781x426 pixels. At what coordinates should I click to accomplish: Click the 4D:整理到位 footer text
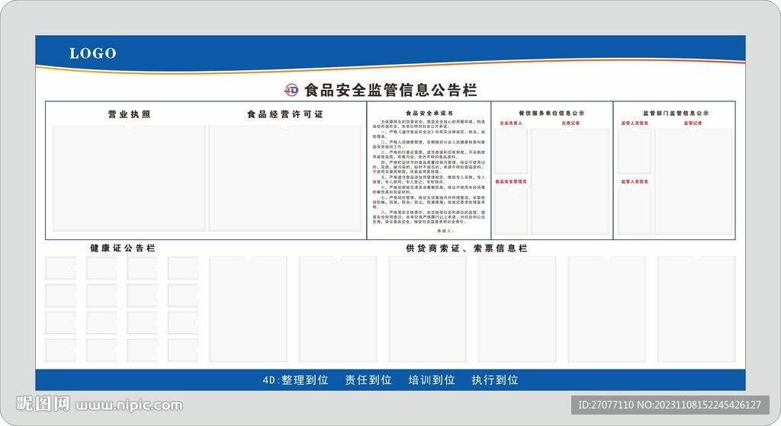[x=295, y=380]
